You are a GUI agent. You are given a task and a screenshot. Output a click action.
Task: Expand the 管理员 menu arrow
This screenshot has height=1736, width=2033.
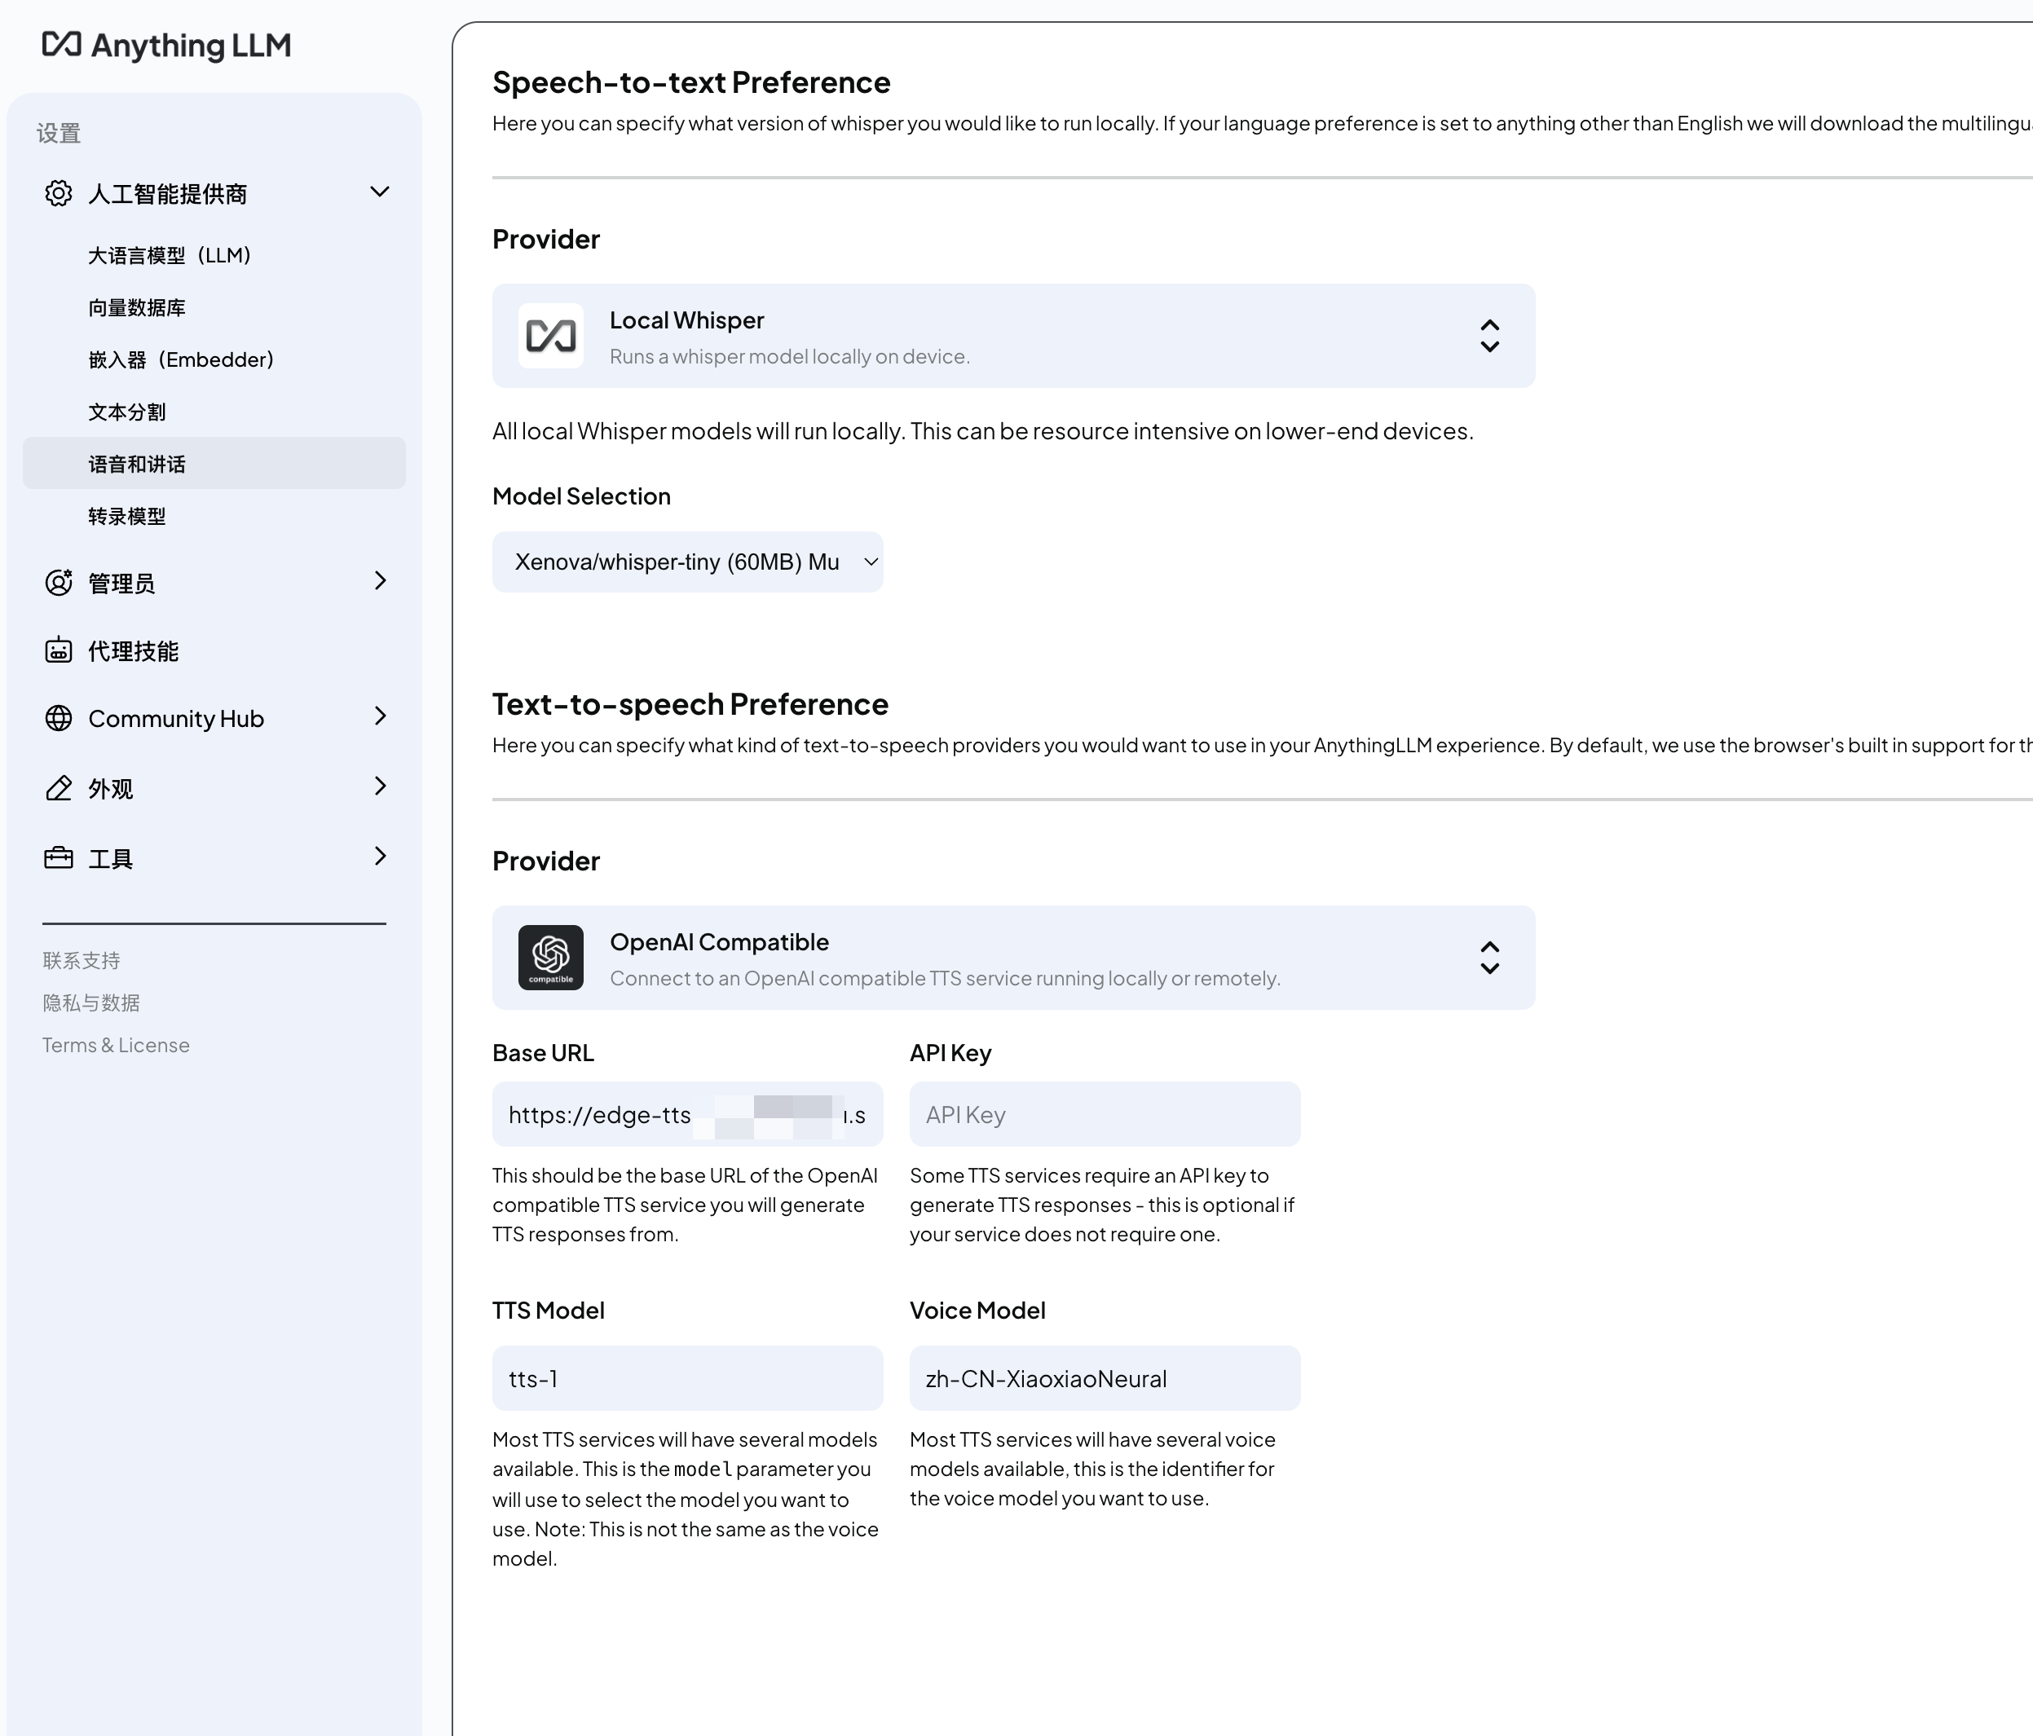point(381,580)
